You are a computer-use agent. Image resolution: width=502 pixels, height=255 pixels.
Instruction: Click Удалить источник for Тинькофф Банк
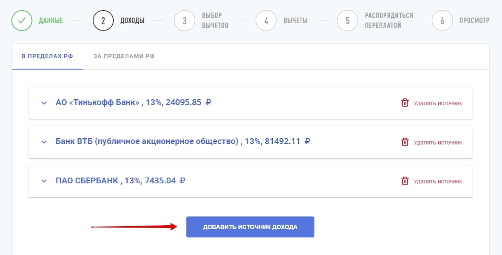pyautogui.click(x=438, y=103)
